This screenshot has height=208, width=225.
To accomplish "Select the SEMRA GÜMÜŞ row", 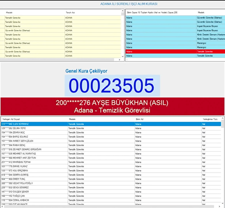I will (x=111, y=175).
